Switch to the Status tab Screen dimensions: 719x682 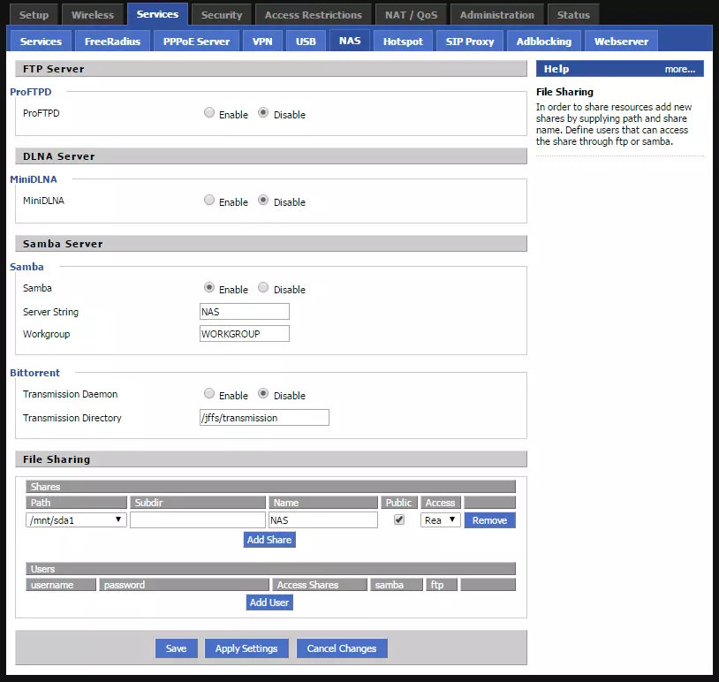[572, 13]
